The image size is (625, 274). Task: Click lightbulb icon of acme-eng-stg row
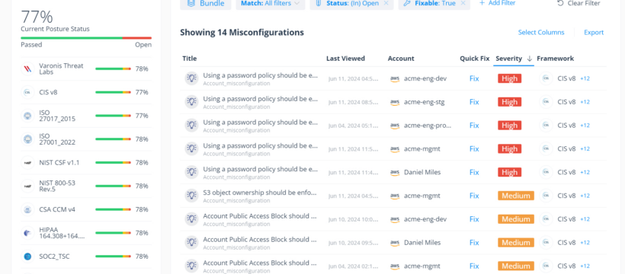(x=192, y=102)
